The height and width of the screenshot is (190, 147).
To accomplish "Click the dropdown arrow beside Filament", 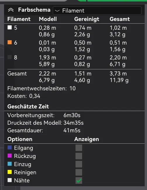I will [57, 11].
